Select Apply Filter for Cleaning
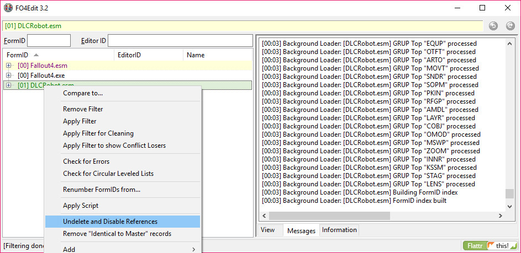Viewport: 521px width, 253px height. tap(123, 133)
